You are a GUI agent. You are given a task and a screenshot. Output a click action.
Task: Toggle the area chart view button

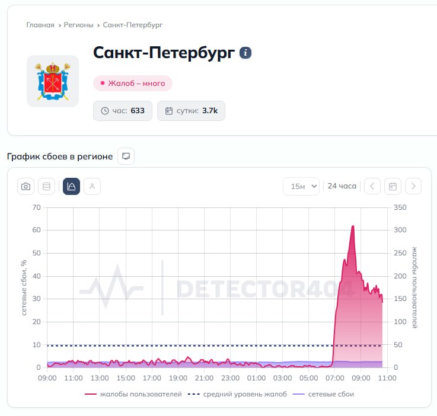[71, 186]
